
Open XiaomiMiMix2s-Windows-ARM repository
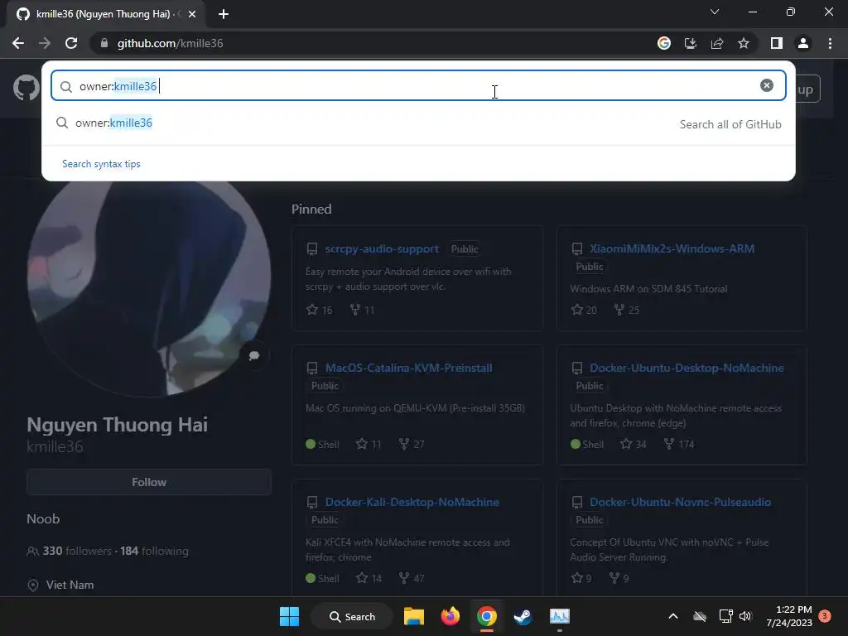point(672,248)
